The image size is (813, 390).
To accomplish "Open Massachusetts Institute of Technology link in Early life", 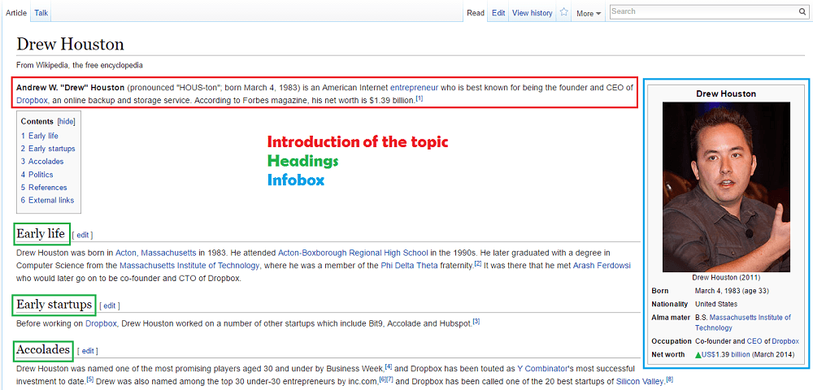I will 189,265.
